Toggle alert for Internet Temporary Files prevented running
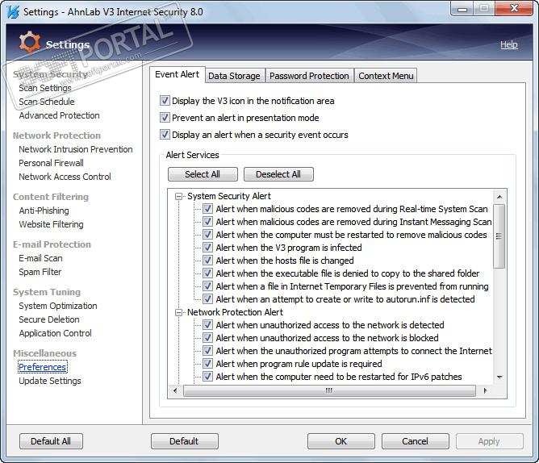The image size is (539, 463). (x=207, y=286)
